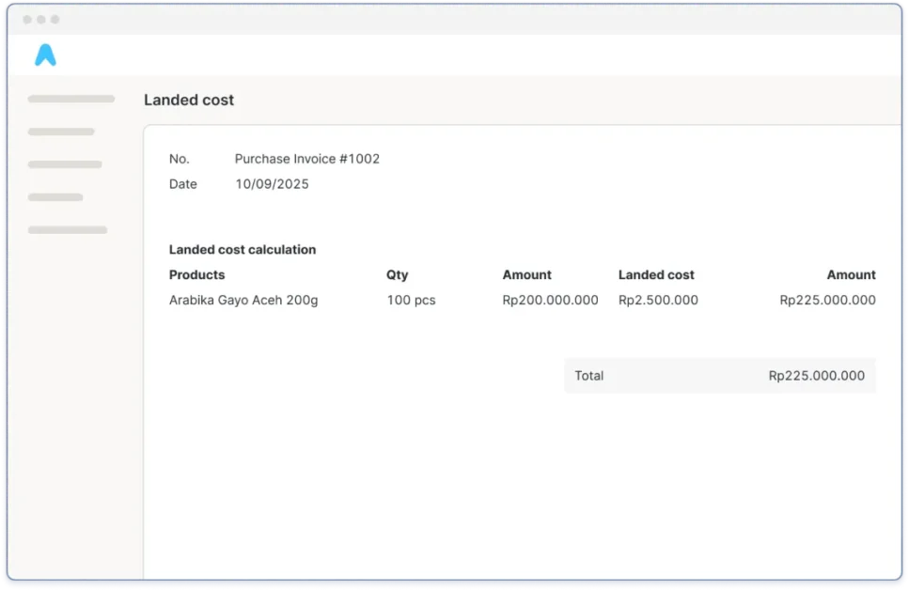Click the Total label in summary row
Screen dimensions: 909x590
(x=589, y=376)
